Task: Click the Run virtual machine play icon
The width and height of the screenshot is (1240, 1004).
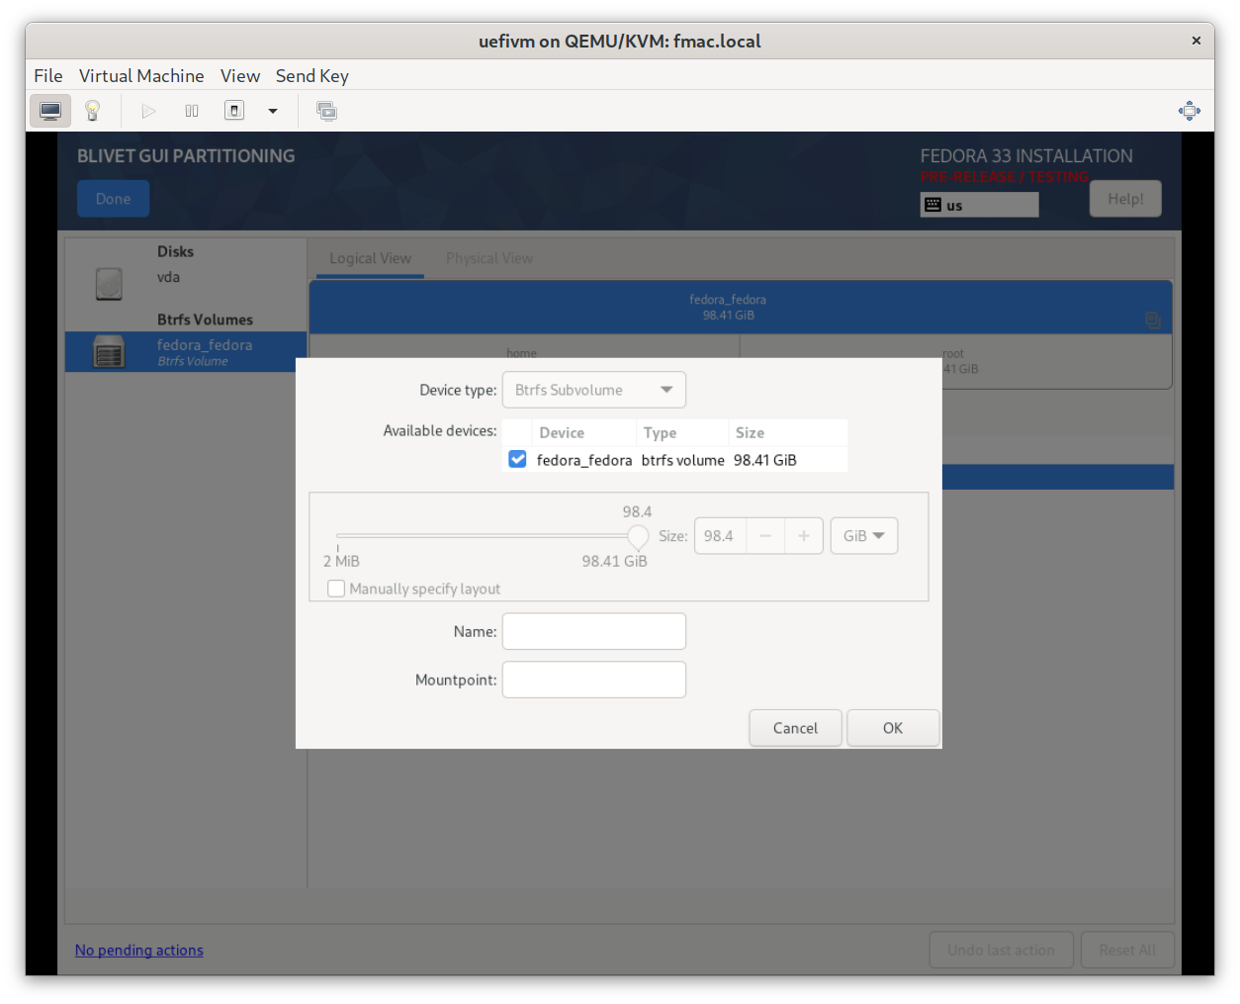Action: click(148, 111)
